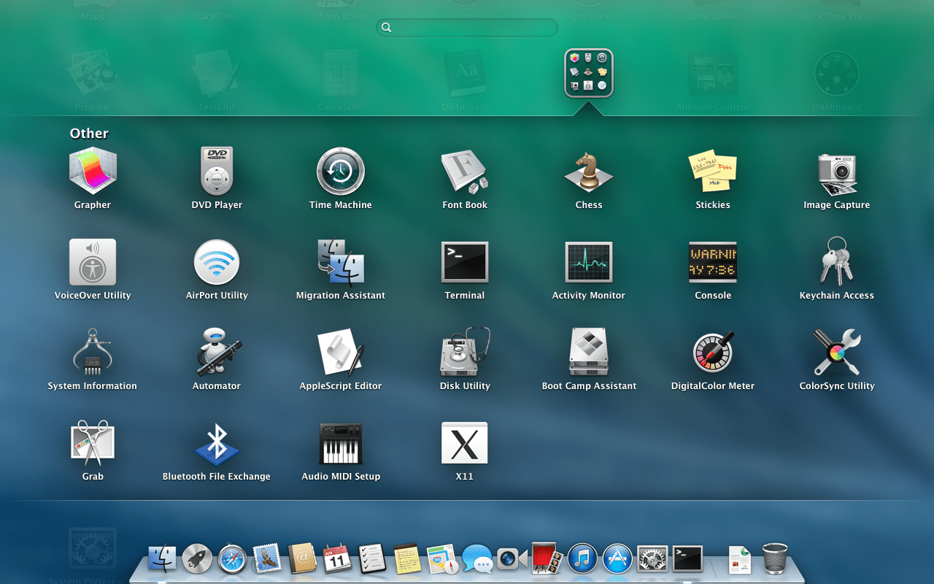
Task: Launch X11
Action: (465, 443)
